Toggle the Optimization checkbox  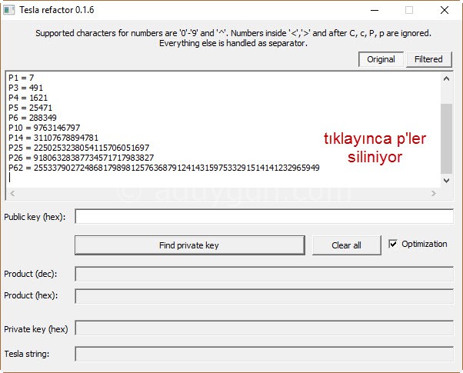pyautogui.click(x=393, y=244)
